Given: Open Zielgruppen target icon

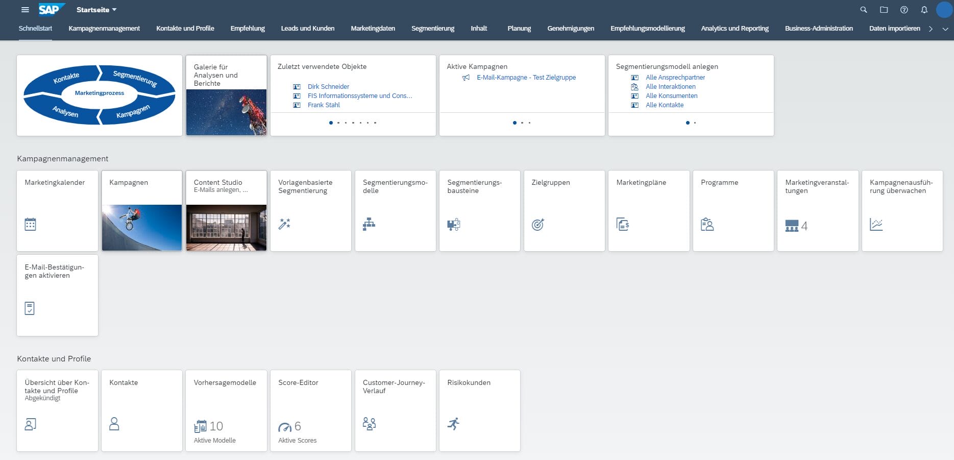Looking at the screenshot, I should (538, 224).
